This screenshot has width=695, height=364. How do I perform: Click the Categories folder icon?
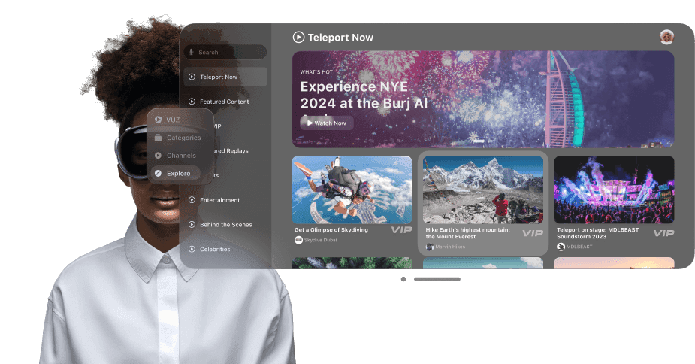158,138
